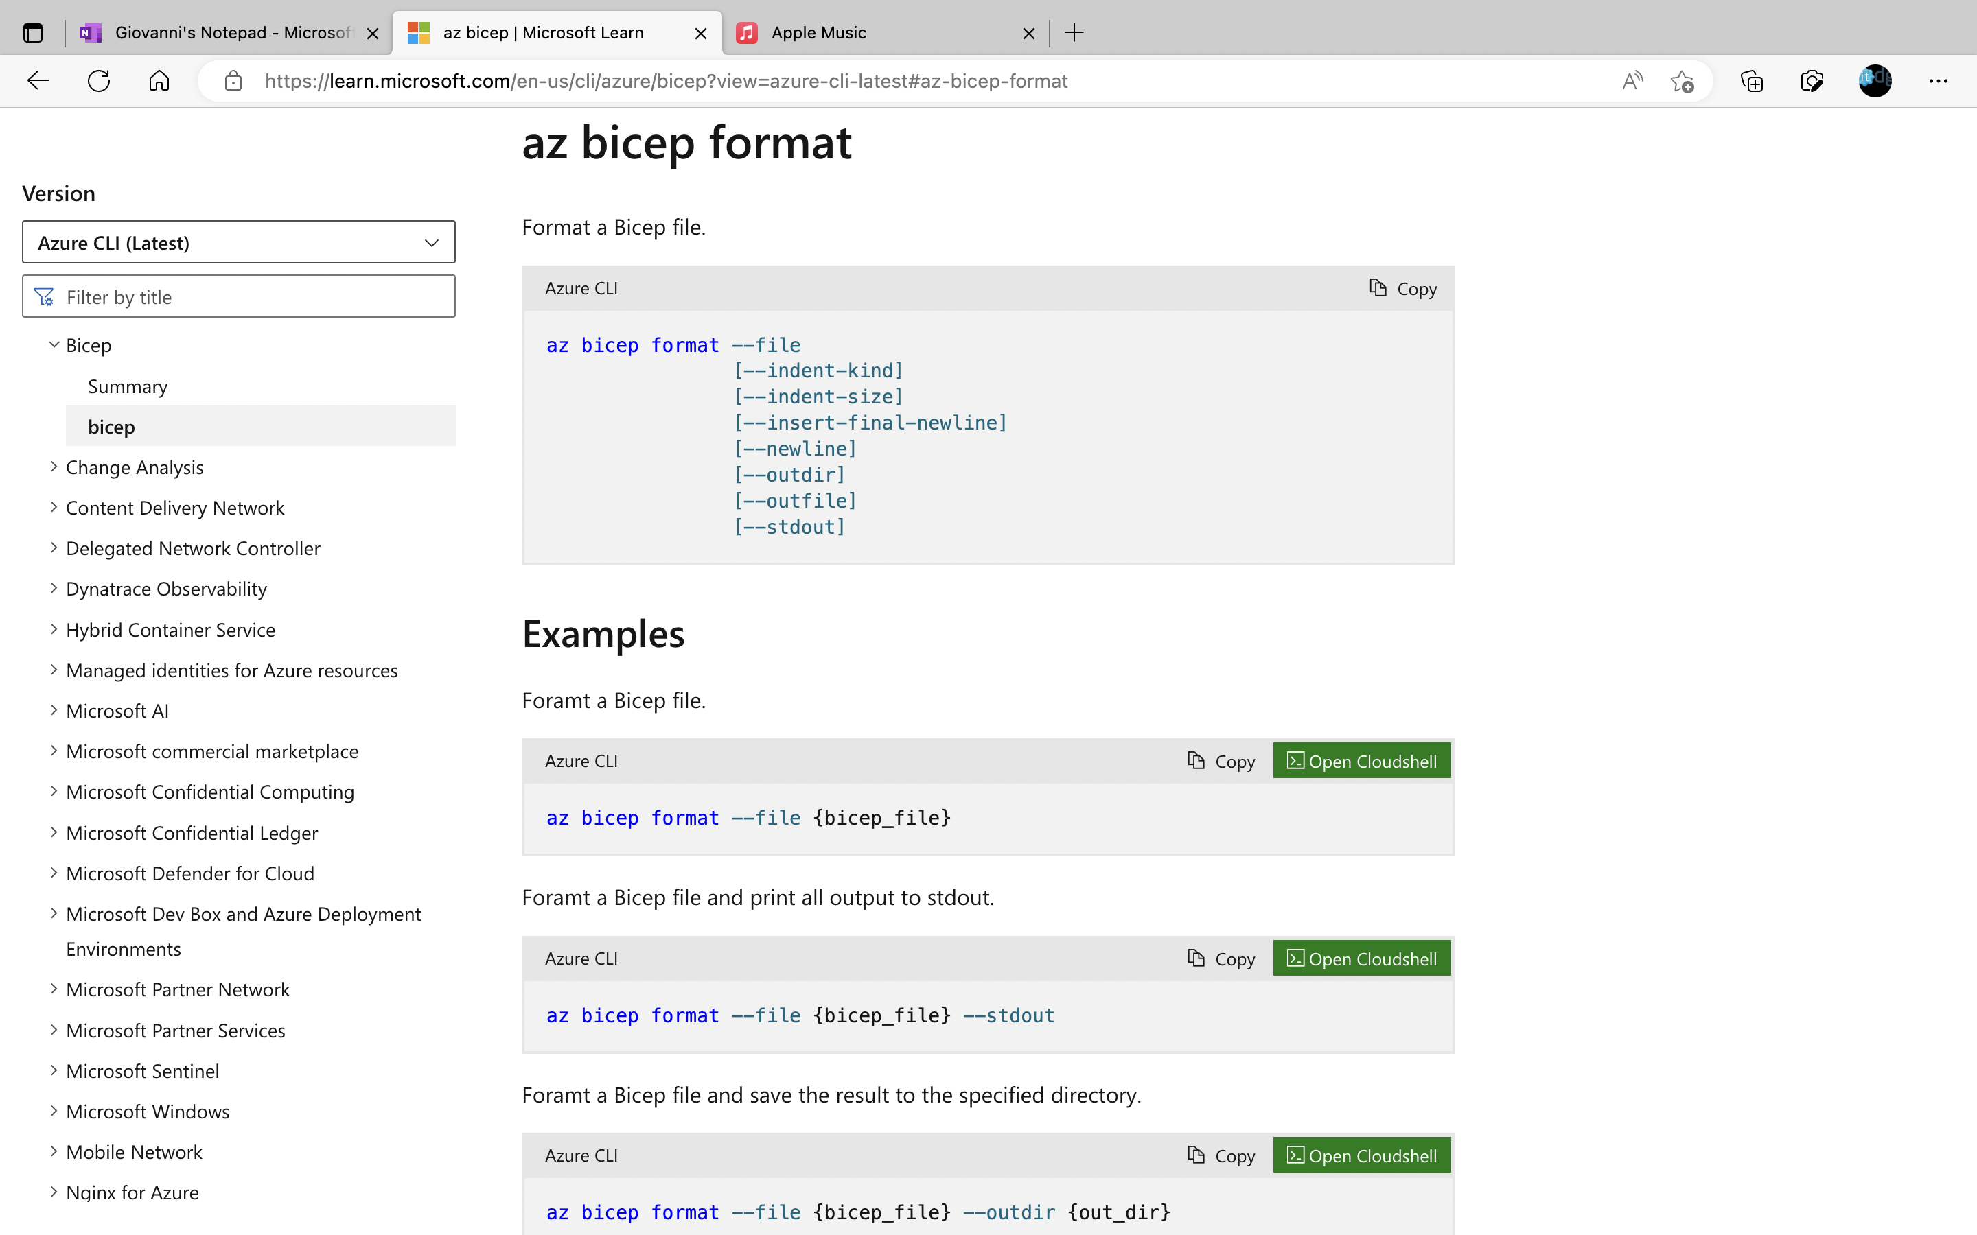Refresh the current page
The image size is (1977, 1235).
[98, 81]
